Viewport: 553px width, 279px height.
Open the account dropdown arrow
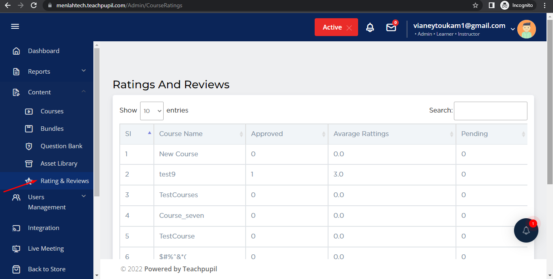[512, 29]
